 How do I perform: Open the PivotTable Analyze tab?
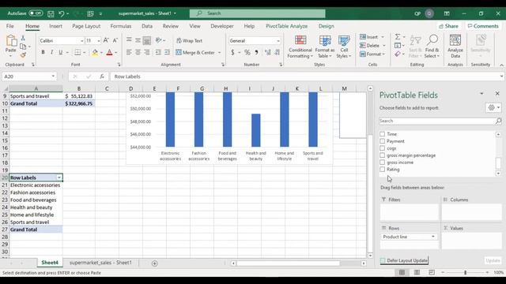[x=286, y=26]
